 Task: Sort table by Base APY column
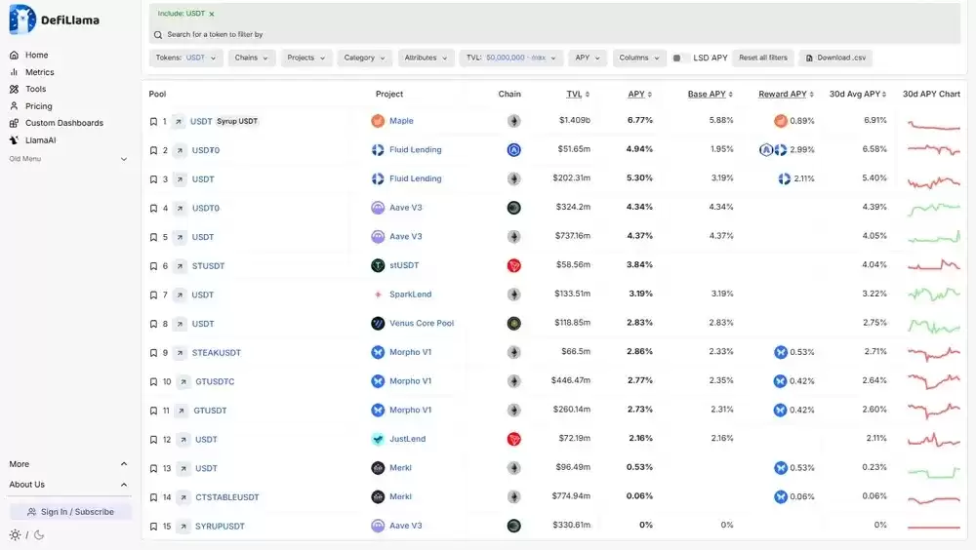[711, 94]
